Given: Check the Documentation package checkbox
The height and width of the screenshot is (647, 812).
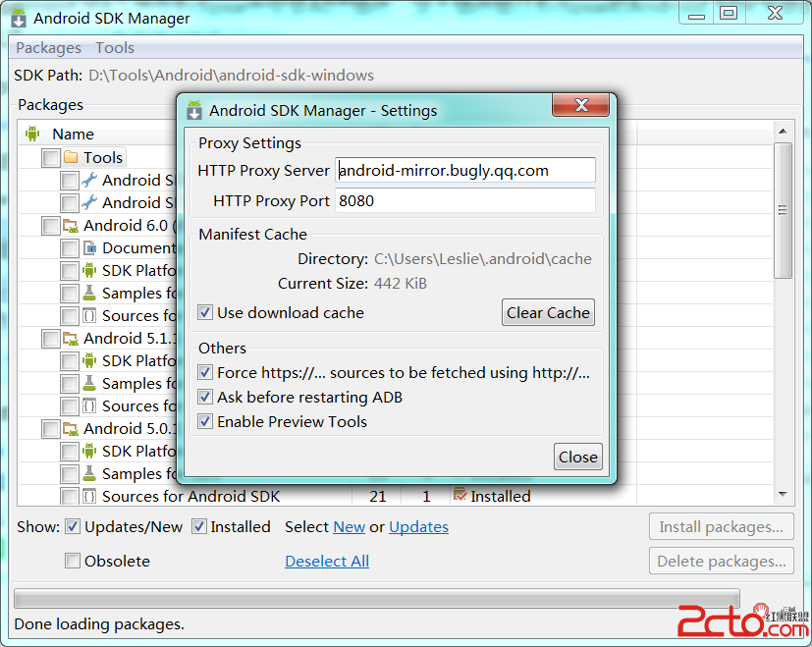Looking at the screenshot, I should coord(70,248).
